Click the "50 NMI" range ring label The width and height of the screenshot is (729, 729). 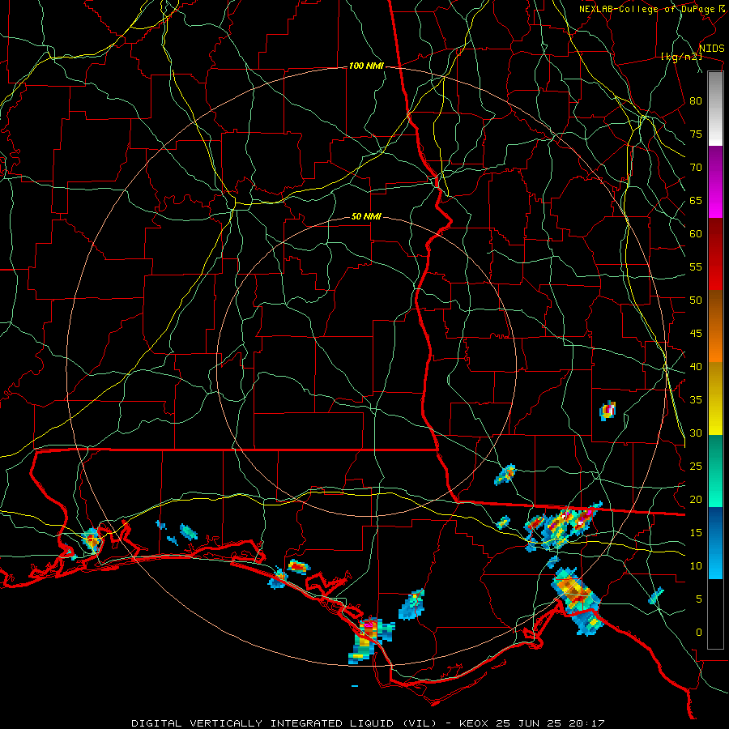(x=366, y=216)
